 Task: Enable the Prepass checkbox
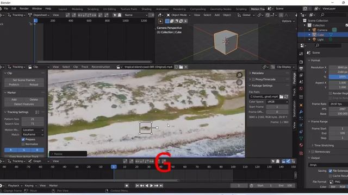click(23, 140)
